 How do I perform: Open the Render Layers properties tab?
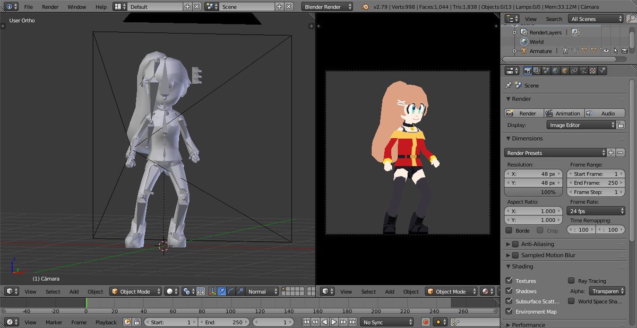[537, 70]
